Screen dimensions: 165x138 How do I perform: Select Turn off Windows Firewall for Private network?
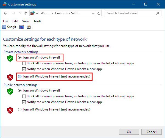coord(19,76)
